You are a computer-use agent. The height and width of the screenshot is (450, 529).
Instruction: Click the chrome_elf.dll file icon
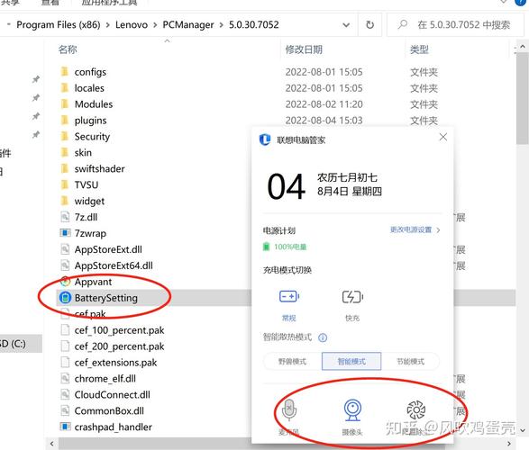[65, 378]
